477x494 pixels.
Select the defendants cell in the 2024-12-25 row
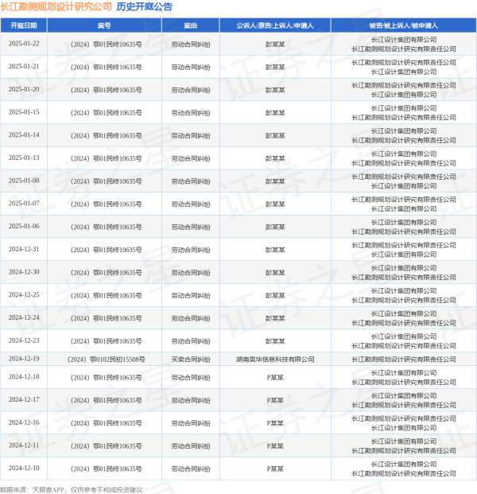tap(404, 295)
